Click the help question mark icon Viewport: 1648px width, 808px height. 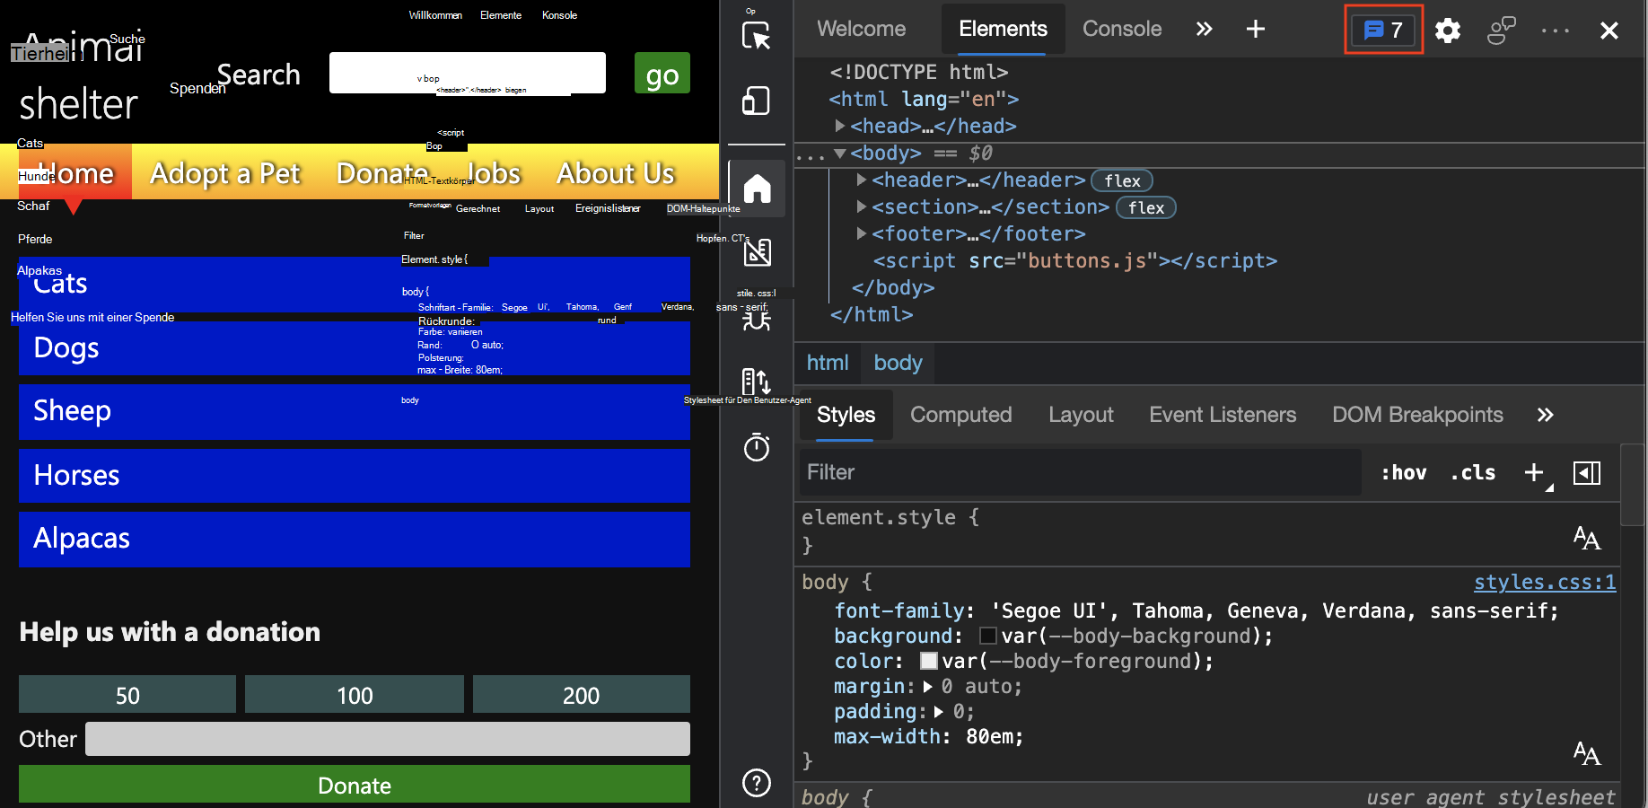[757, 783]
